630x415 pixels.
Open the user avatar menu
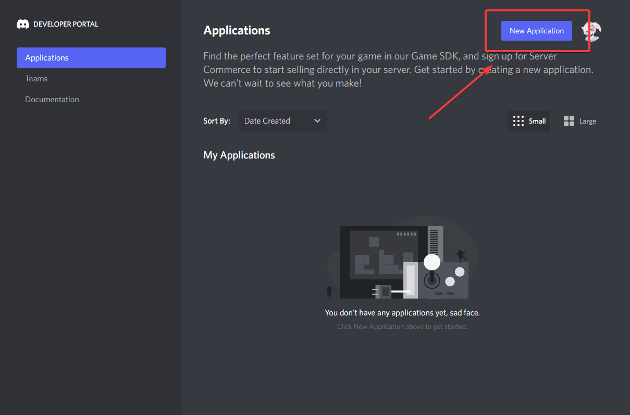(x=592, y=31)
